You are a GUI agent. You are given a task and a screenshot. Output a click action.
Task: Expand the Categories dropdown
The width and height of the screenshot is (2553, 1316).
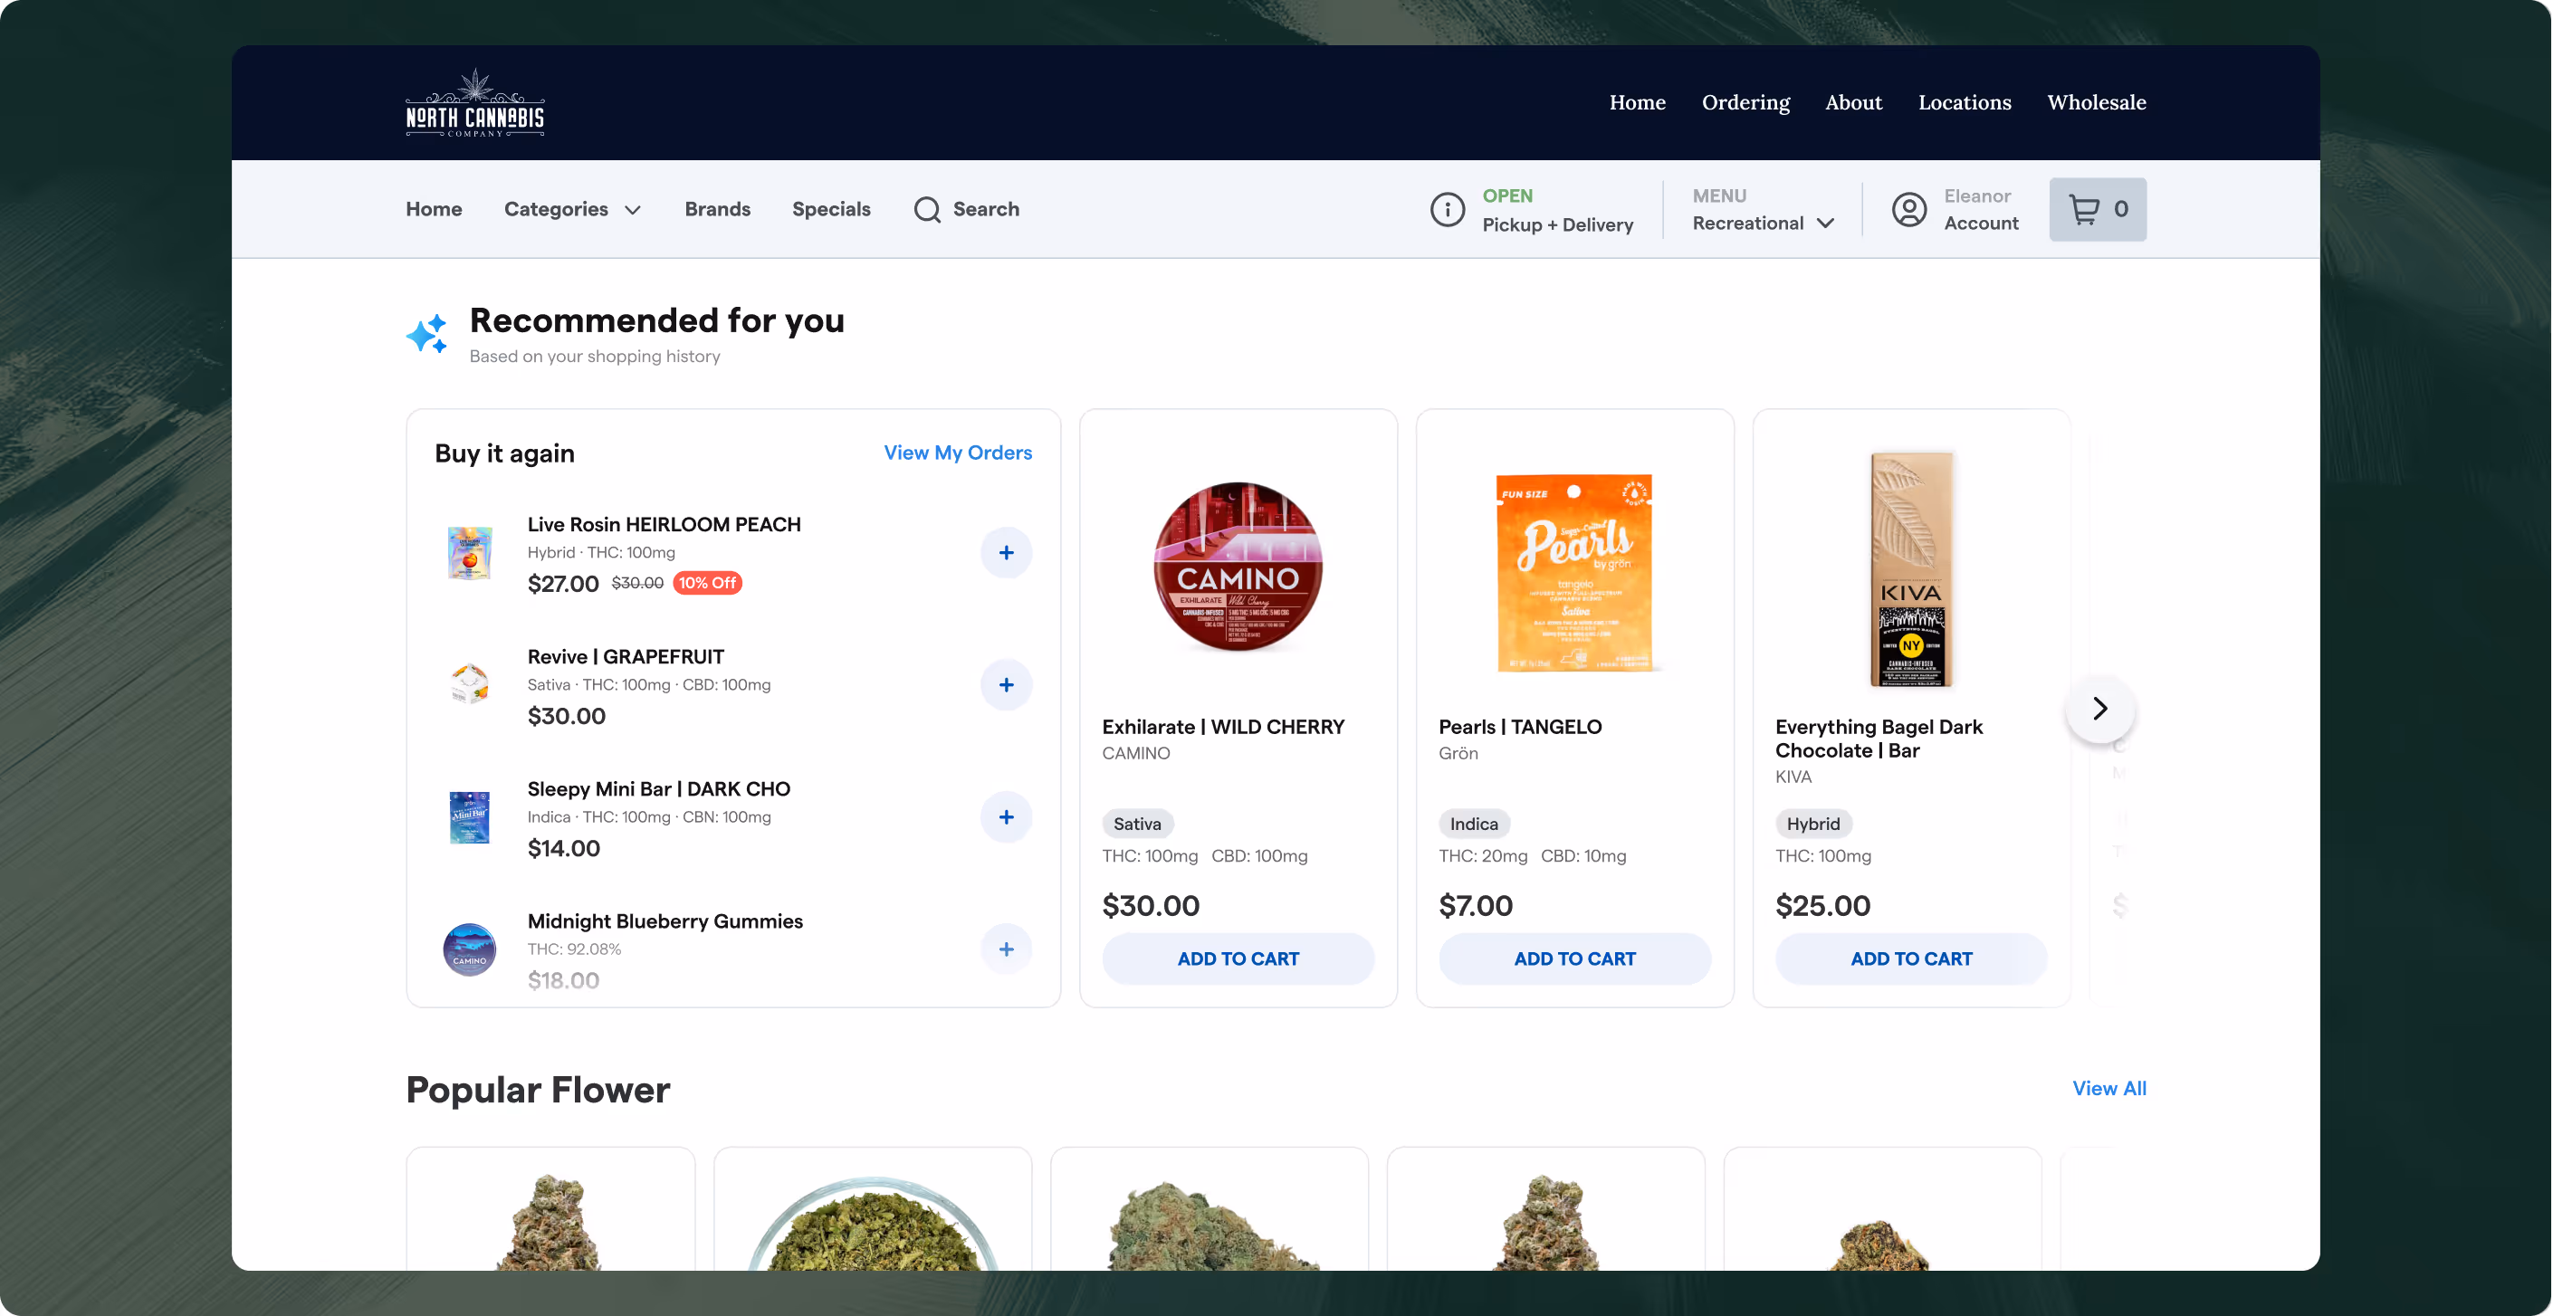pyautogui.click(x=572, y=209)
